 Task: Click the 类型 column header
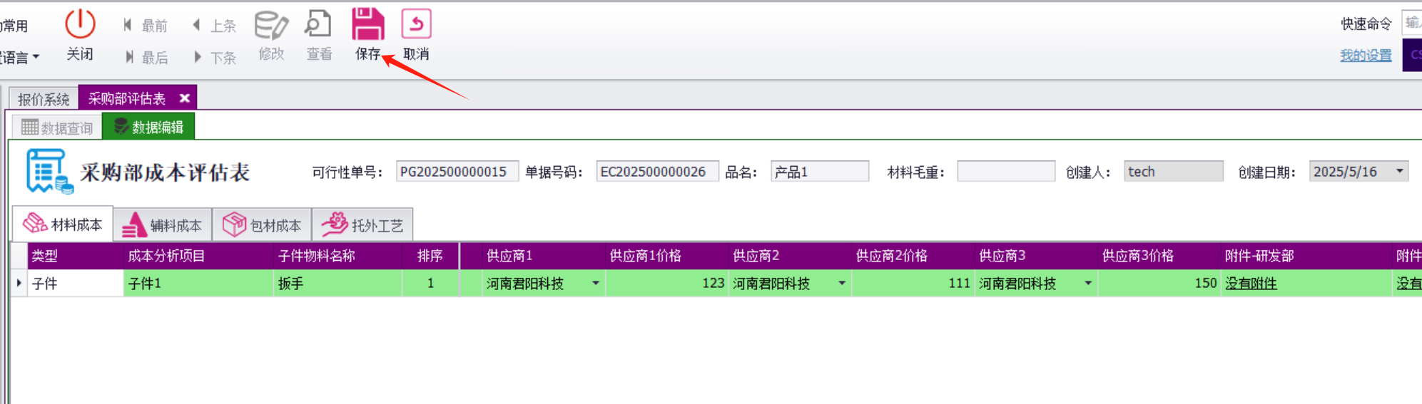(x=75, y=256)
